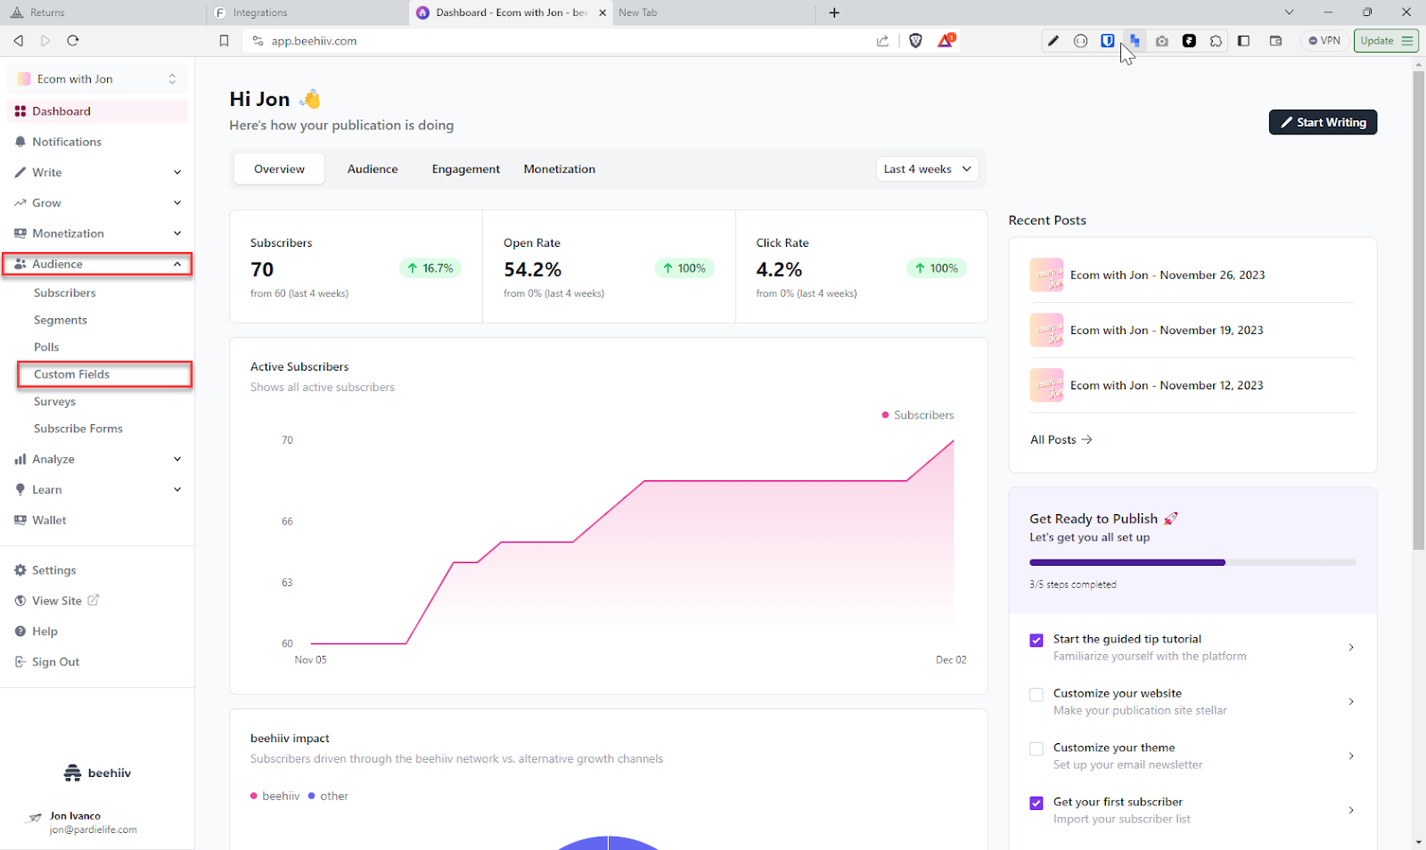Open the browser tab list dropdown arrow
This screenshot has height=850, width=1426.
pyautogui.click(x=1289, y=12)
